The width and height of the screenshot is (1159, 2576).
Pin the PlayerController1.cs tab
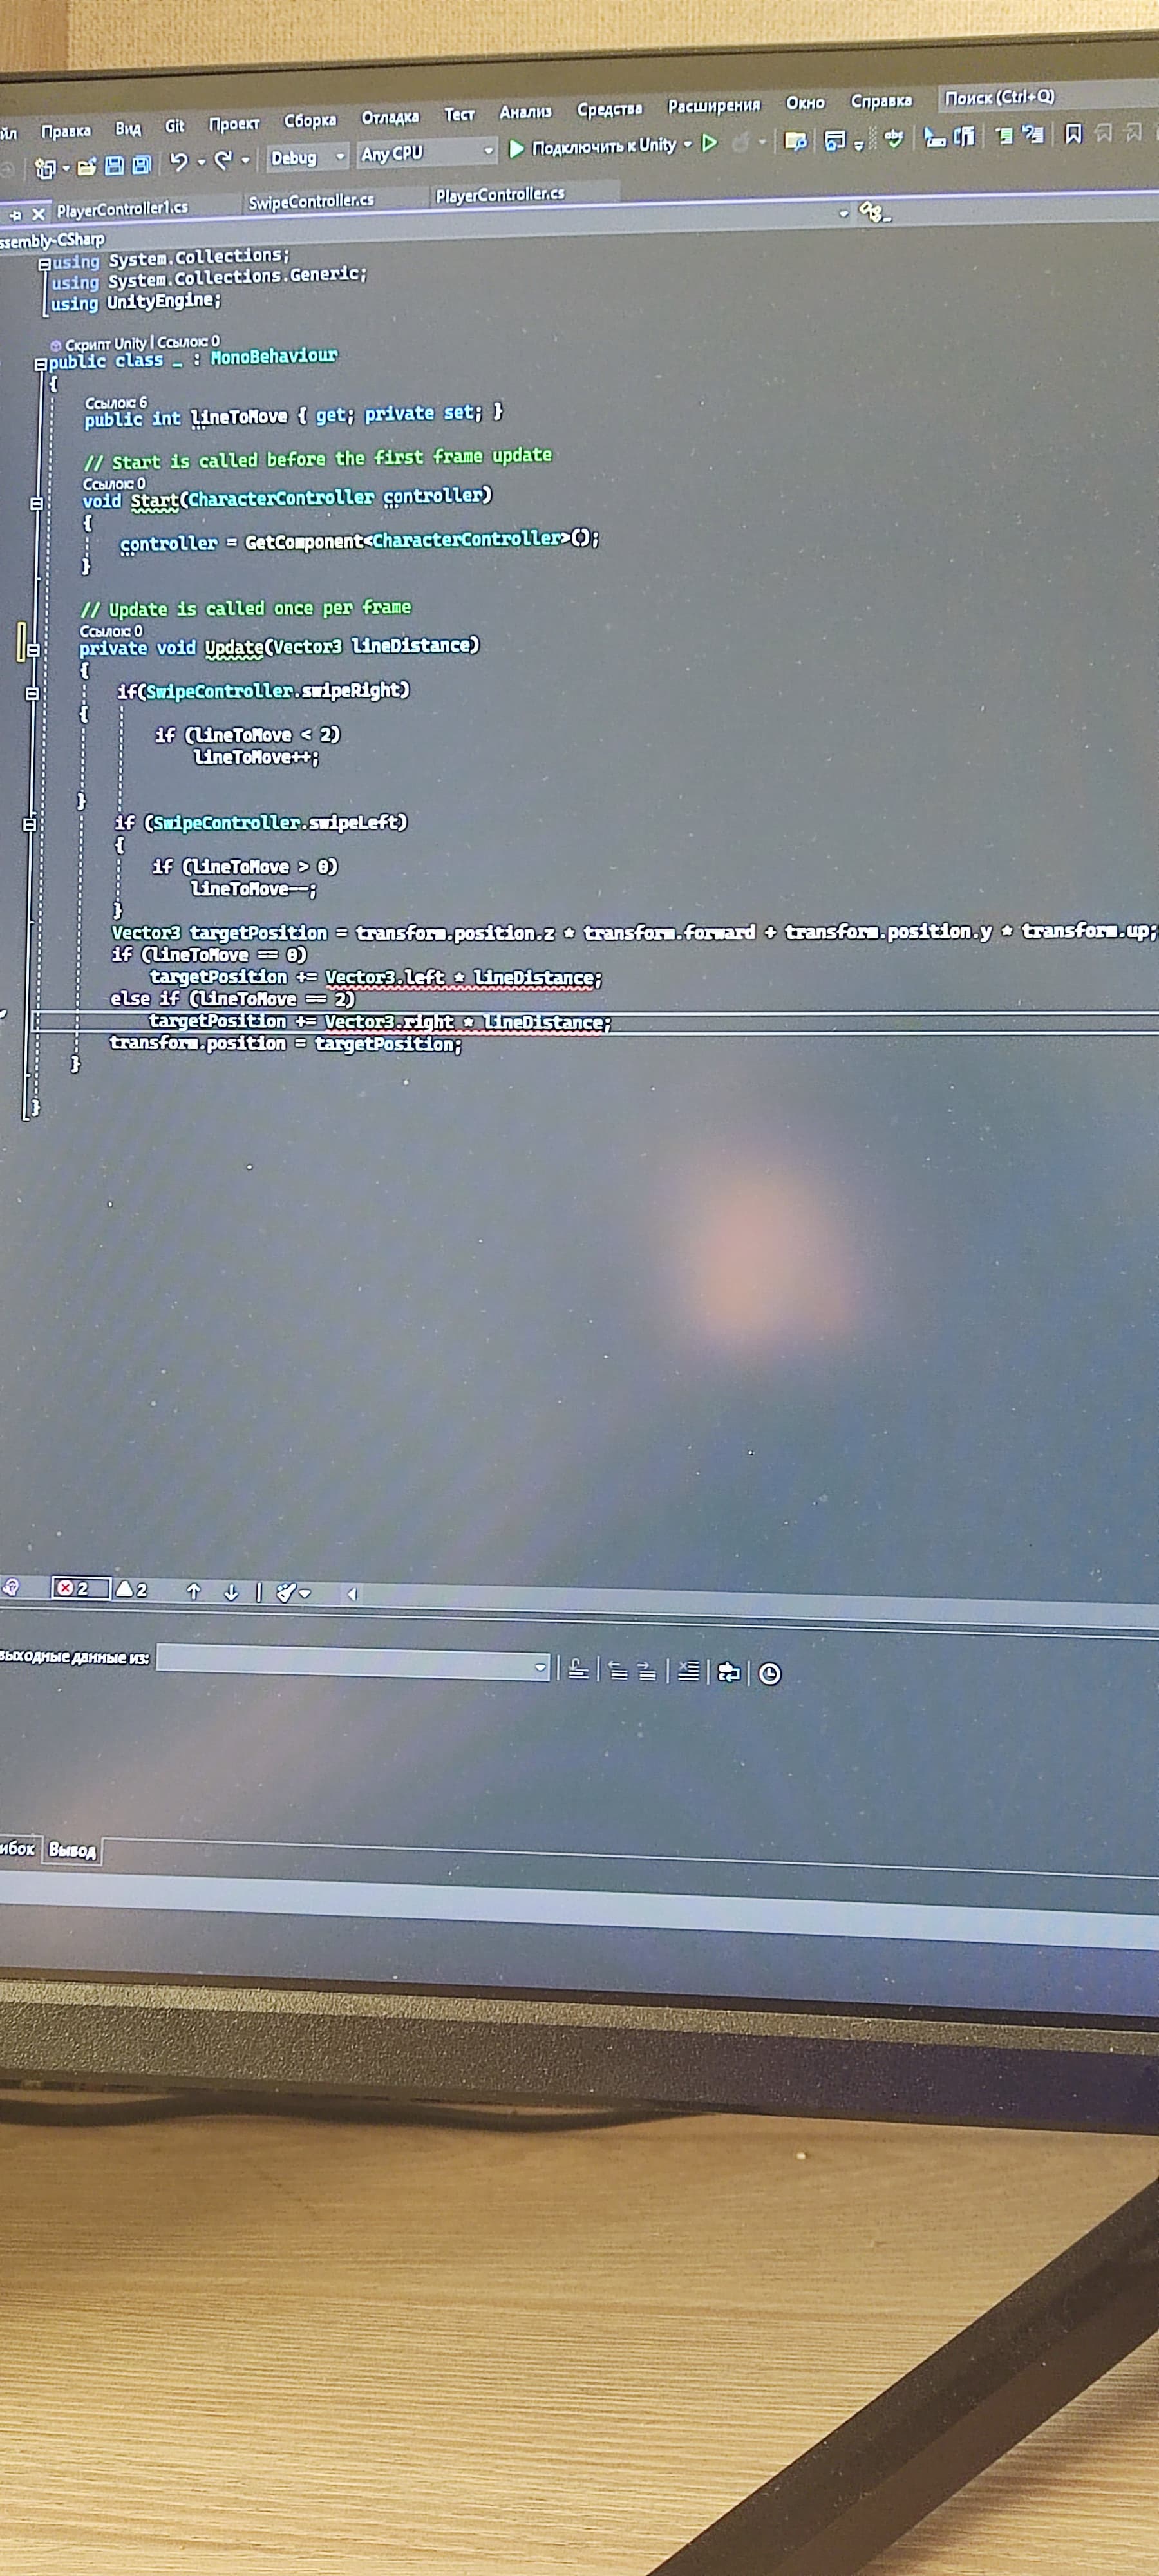coord(15,215)
